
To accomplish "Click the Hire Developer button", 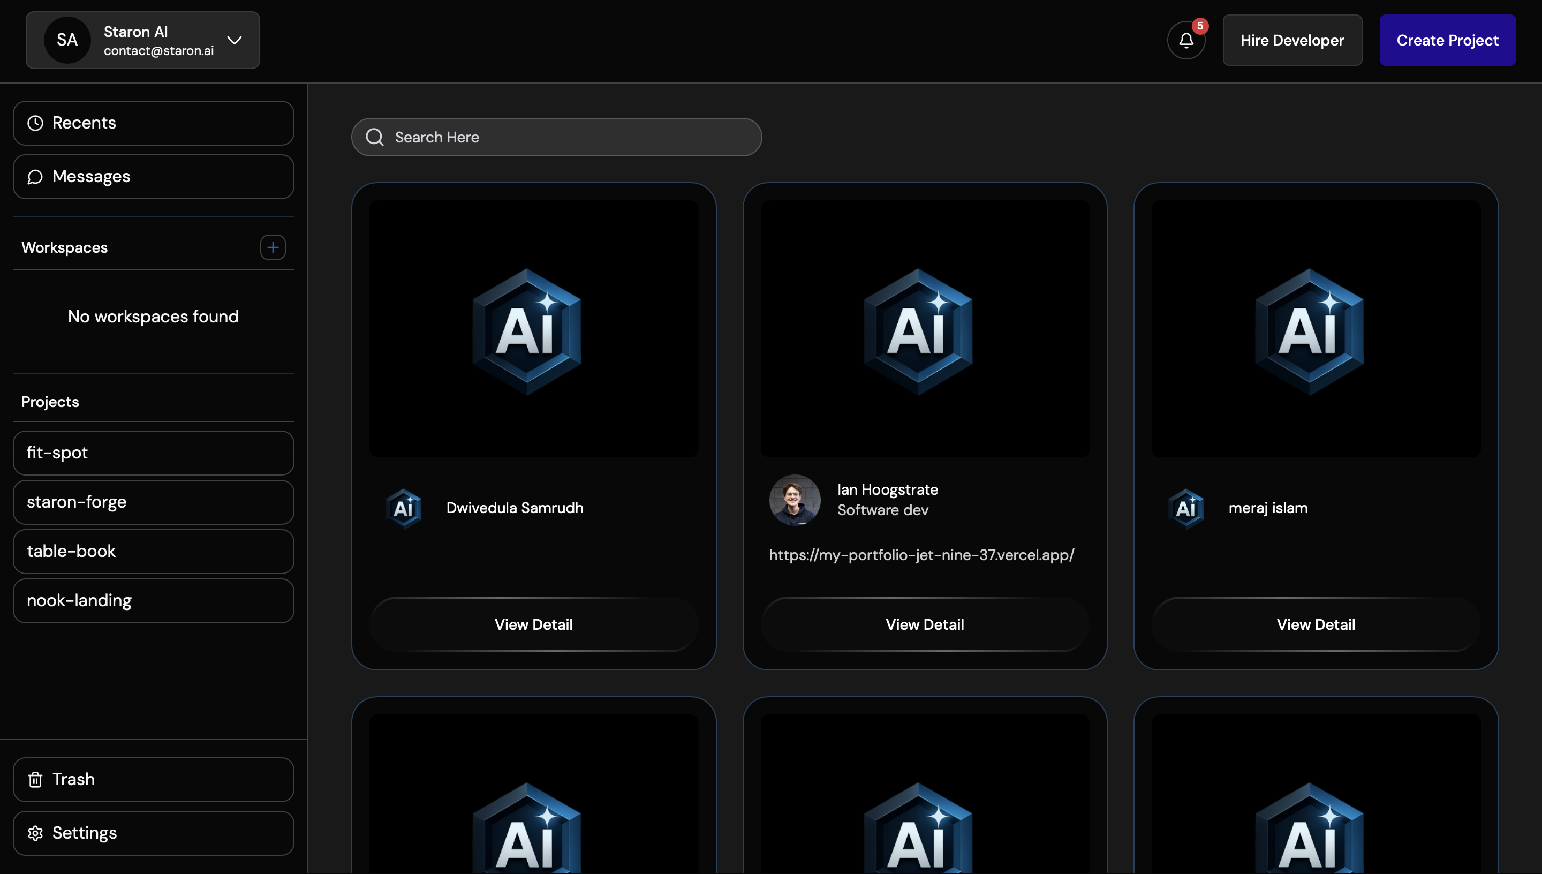I will coord(1292,40).
